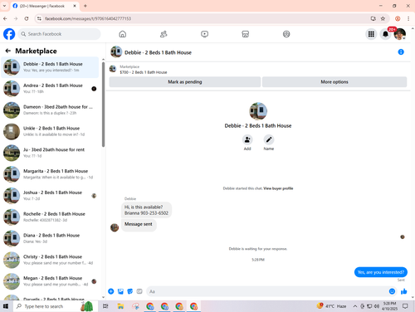Open more actions plus icon in composer
This screenshot has height=312, width=415.
111,291
